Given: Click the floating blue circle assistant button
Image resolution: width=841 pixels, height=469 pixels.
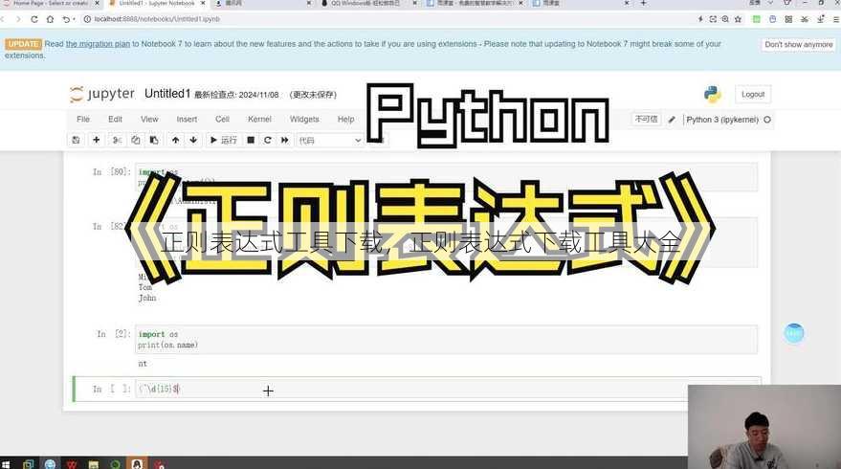Looking at the screenshot, I should click(x=794, y=333).
